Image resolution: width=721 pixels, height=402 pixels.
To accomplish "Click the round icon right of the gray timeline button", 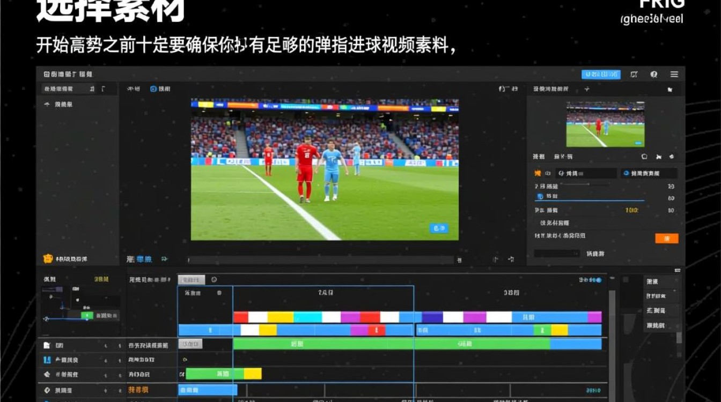I will [x=214, y=279].
